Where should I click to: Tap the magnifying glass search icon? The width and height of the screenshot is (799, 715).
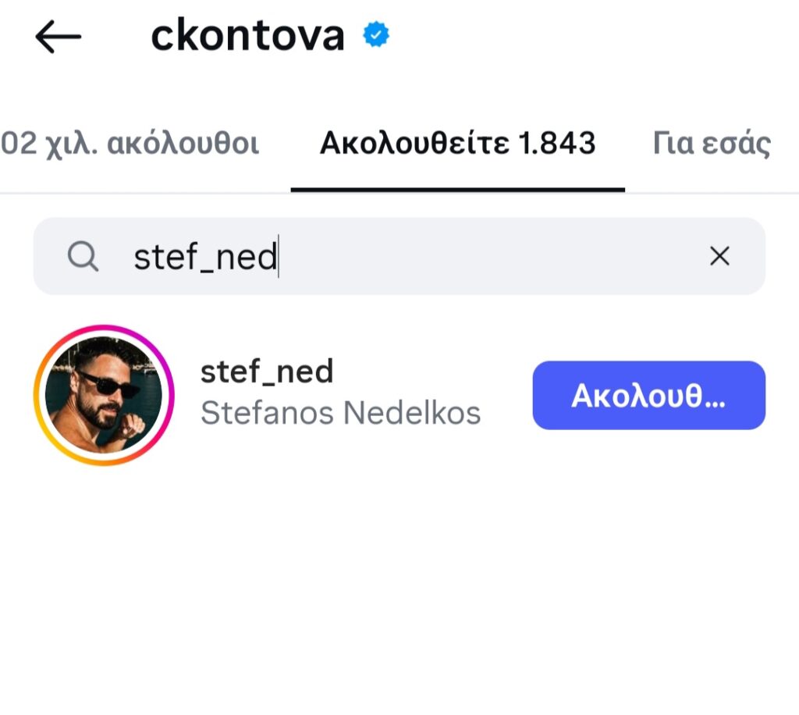coord(83,256)
